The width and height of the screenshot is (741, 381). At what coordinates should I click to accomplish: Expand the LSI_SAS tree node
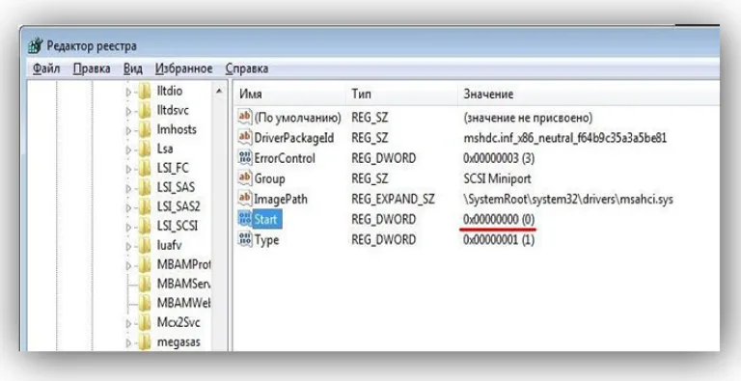pyautogui.click(x=128, y=188)
